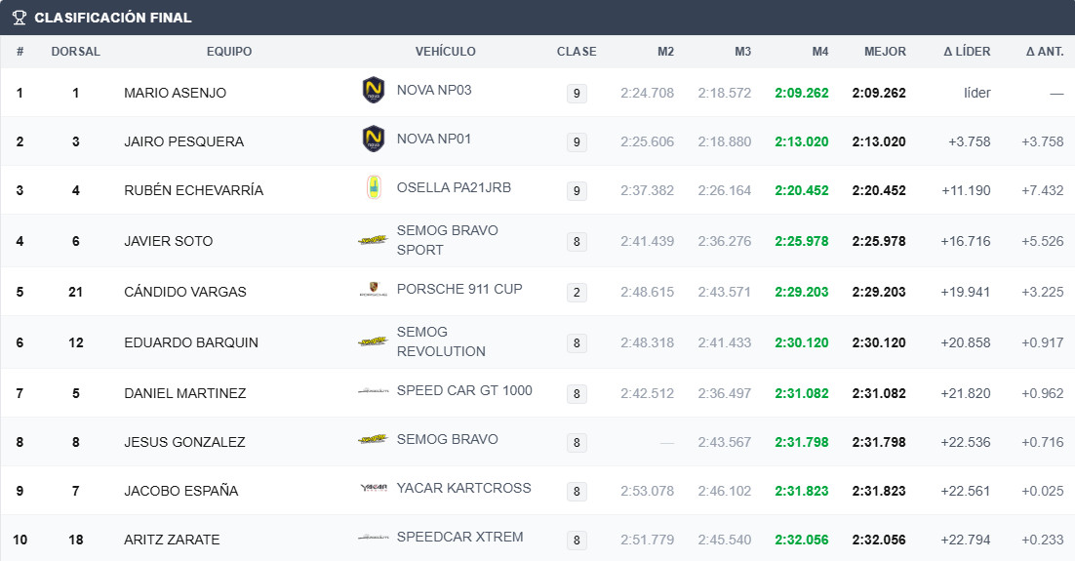
Task: Click the Semog logo for Semog Revolution
Action: click(373, 341)
